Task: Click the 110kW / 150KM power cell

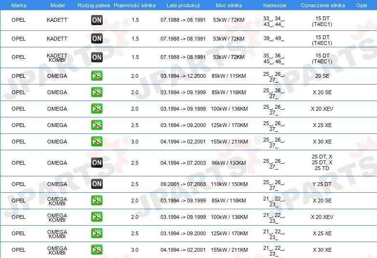Action: click(x=229, y=184)
